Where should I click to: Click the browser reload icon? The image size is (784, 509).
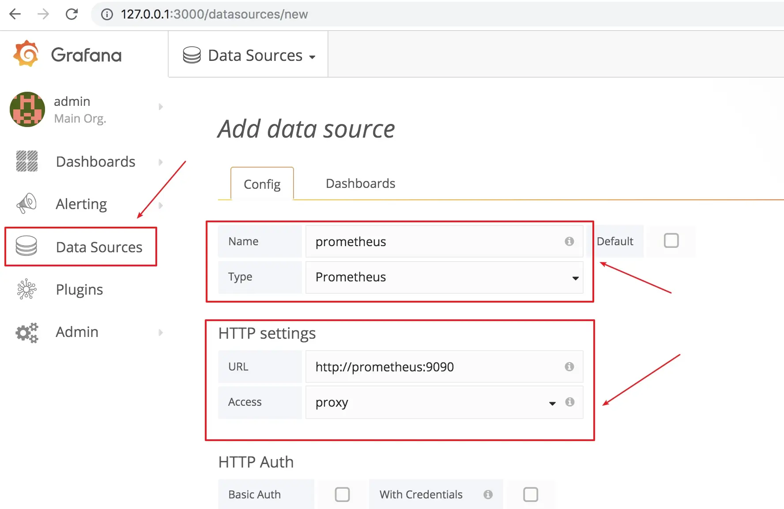(x=72, y=14)
